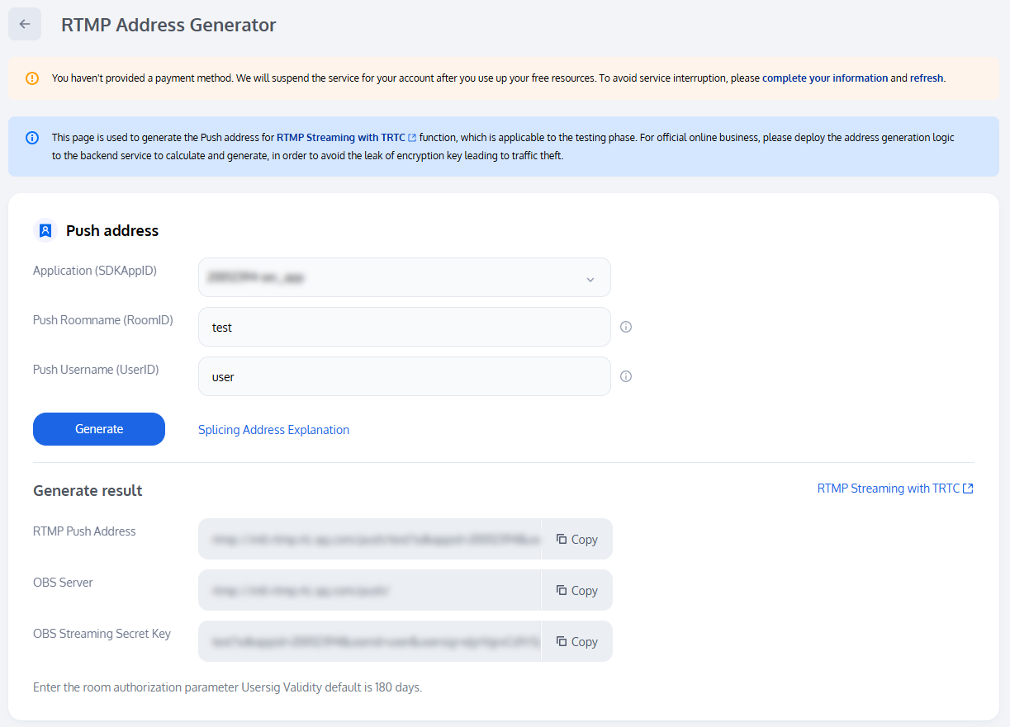The width and height of the screenshot is (1010, 727).
Task: Copy the RTMP Push Address
Action: point(576,539)
